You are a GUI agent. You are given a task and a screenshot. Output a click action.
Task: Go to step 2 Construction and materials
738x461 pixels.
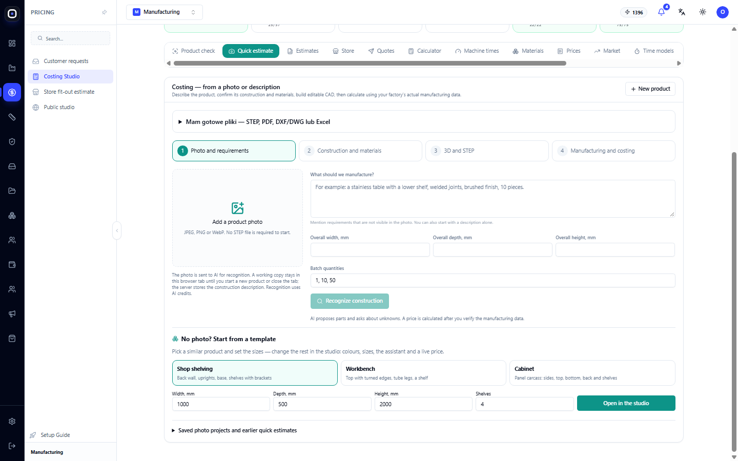(x=360, y=151)
